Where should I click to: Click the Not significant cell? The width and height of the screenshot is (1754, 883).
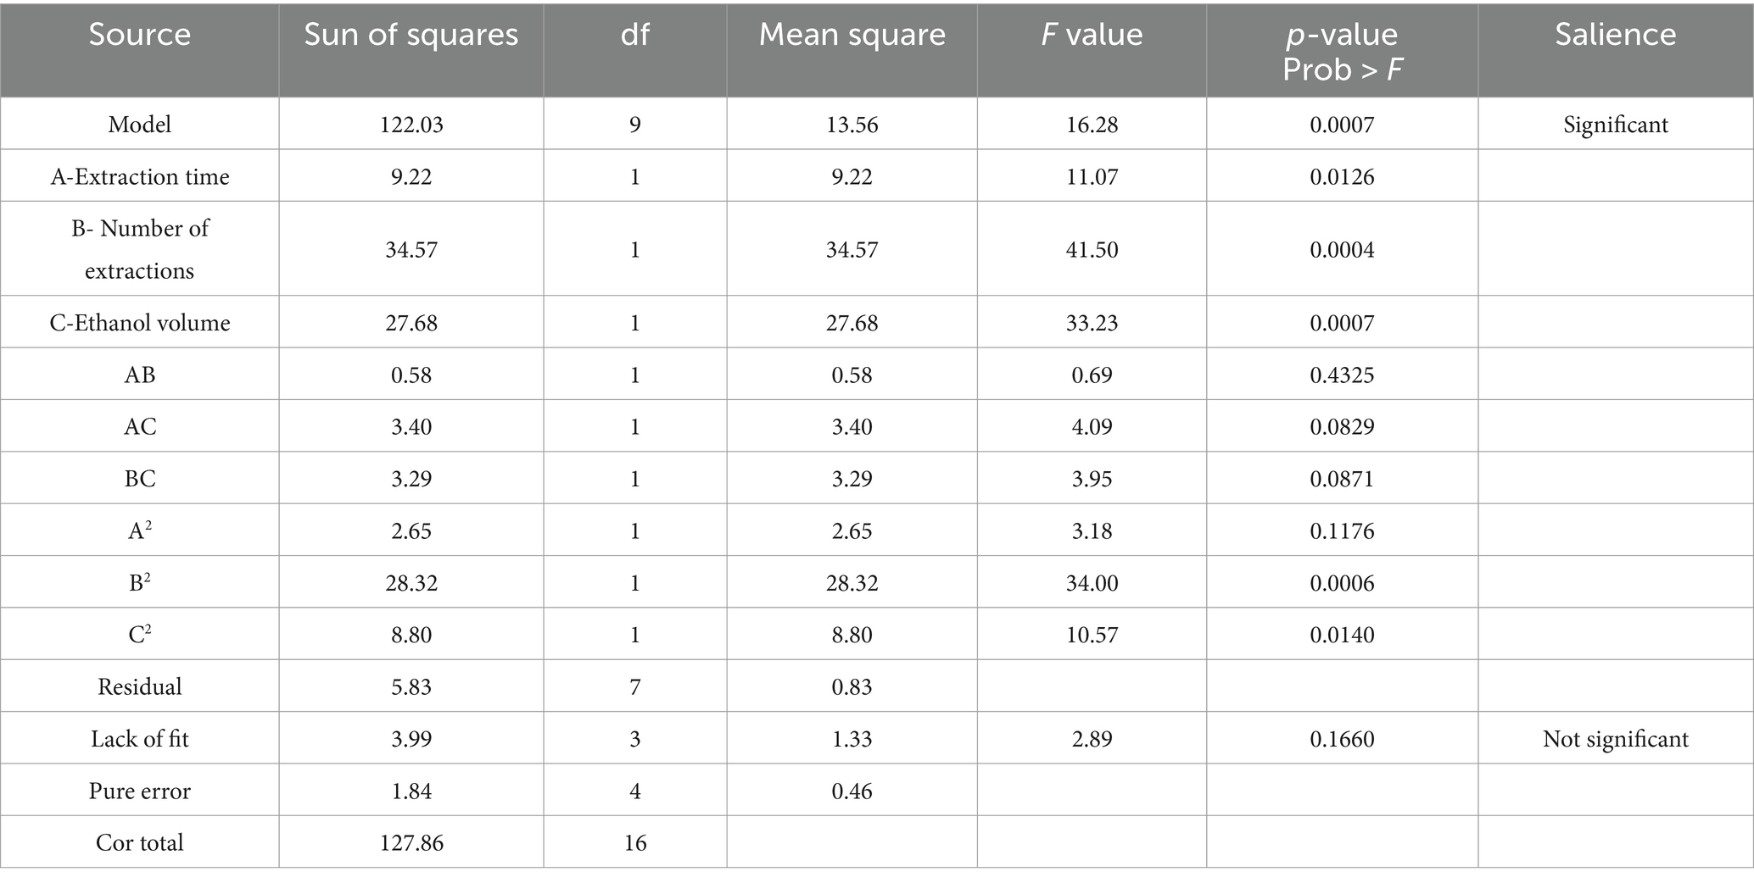pyautogui.click(x=1616, y=739)
